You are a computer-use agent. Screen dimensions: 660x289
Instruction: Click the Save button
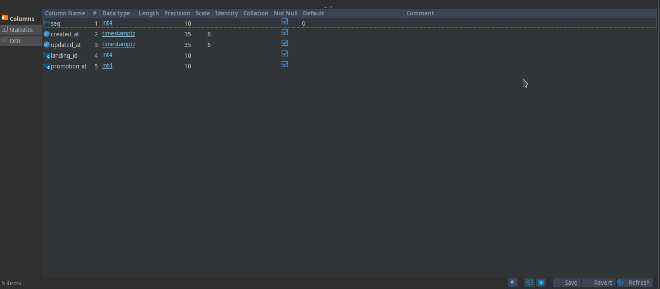(x=567, y=283)
